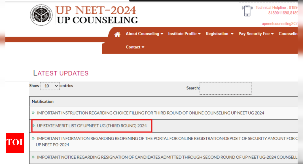Click the mobile phone helpline icon
The image size is (303, 164).
click(247, 11)
